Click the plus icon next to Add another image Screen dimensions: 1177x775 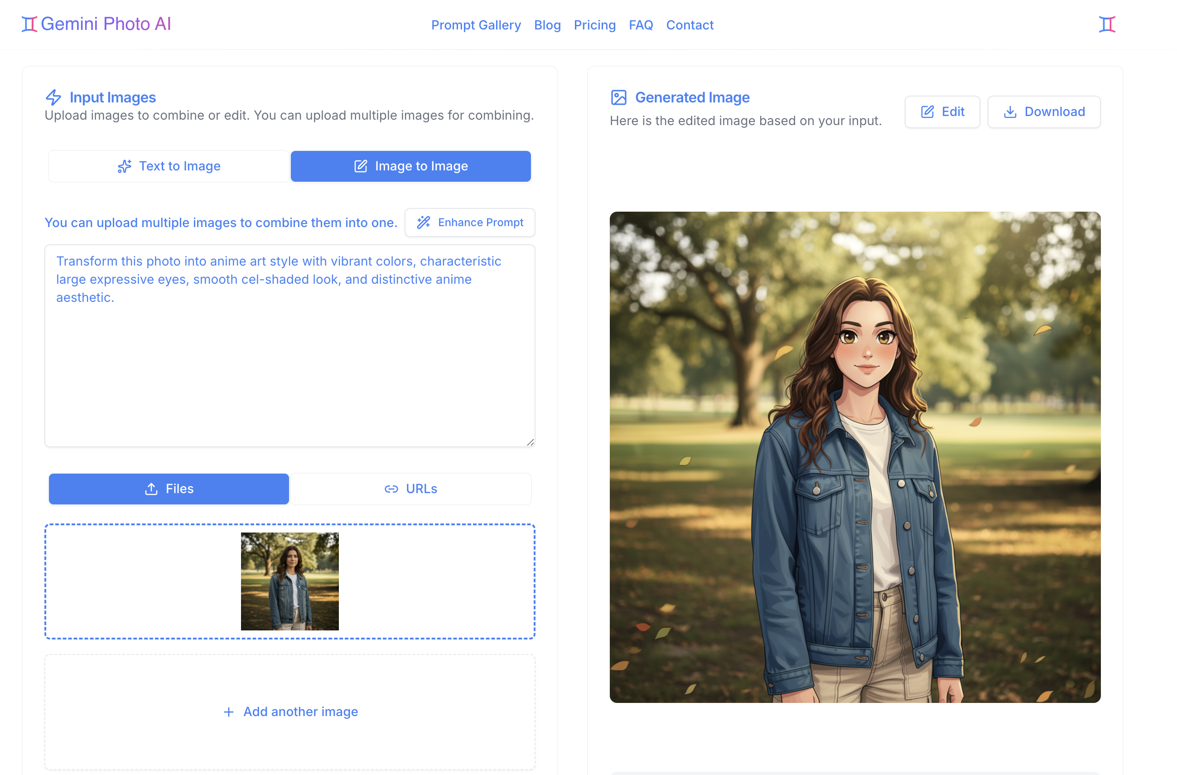point(229,712)
